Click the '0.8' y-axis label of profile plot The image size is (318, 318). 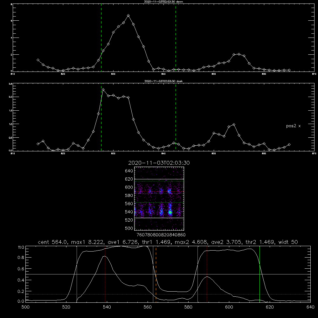point(21,258)
